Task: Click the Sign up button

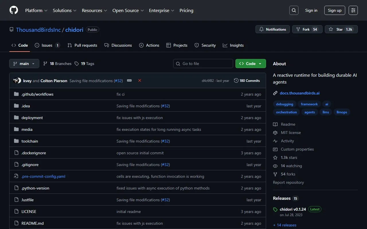Action: [x=335, y=10]
